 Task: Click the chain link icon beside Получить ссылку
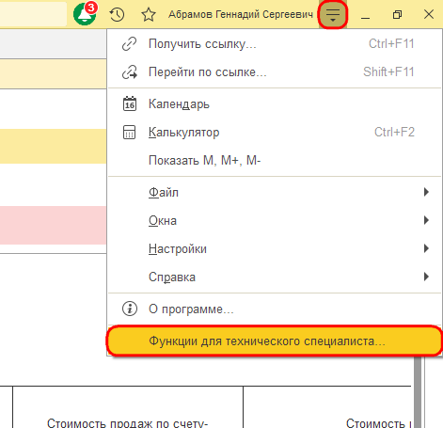click(129, 44)
